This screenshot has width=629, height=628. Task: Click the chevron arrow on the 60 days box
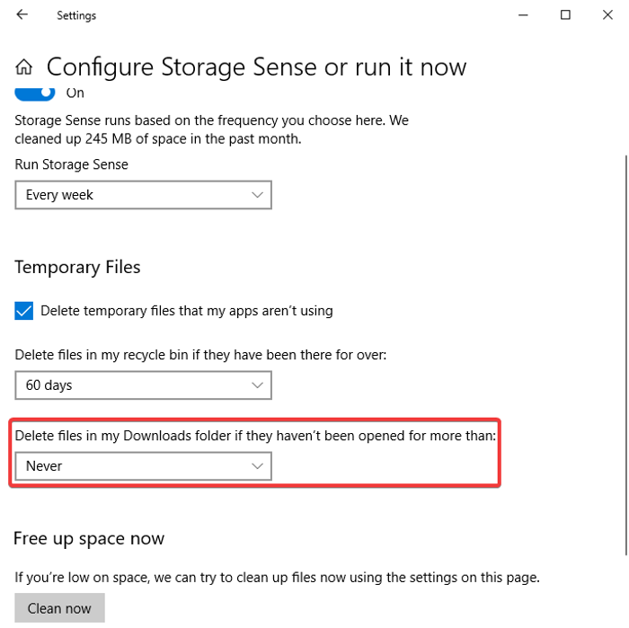258,385
